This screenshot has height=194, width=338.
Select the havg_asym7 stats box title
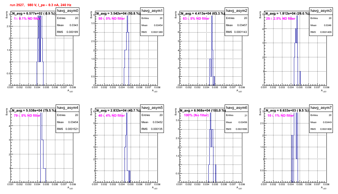coord(321,108)
